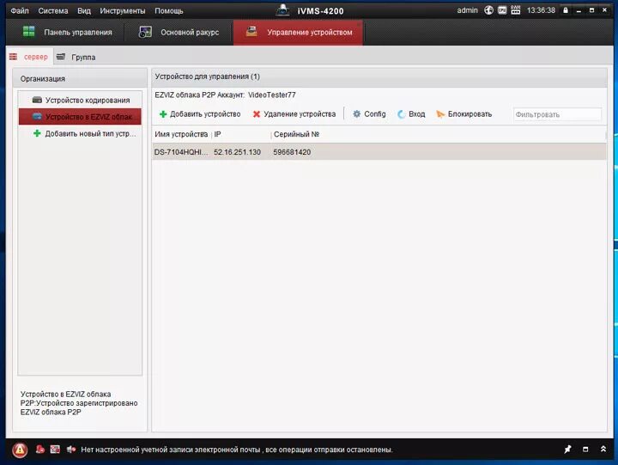The image size is (618, 465).
Task: Click the green grid control panel icon
Action: pyautogui.click(x=29, y=32)
